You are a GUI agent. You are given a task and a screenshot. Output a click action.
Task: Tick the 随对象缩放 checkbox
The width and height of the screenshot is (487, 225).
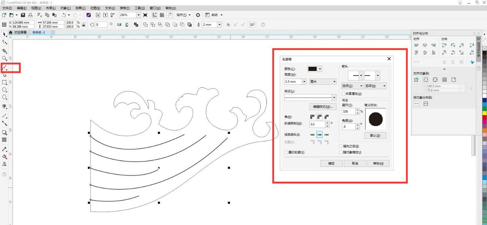(x=340, y=152)
